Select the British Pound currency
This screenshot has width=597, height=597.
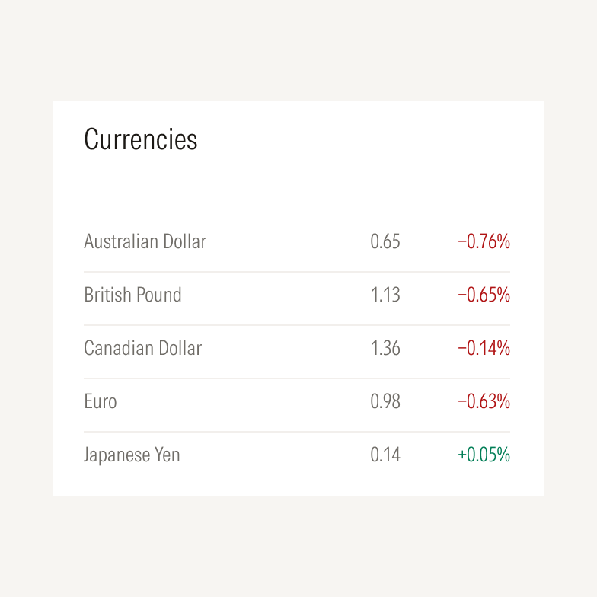tap(133, 295)
